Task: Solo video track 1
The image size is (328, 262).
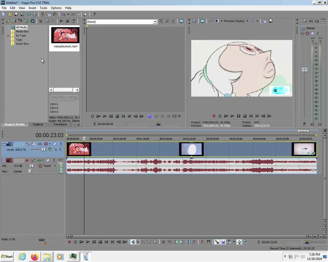Action: [61, 144]
